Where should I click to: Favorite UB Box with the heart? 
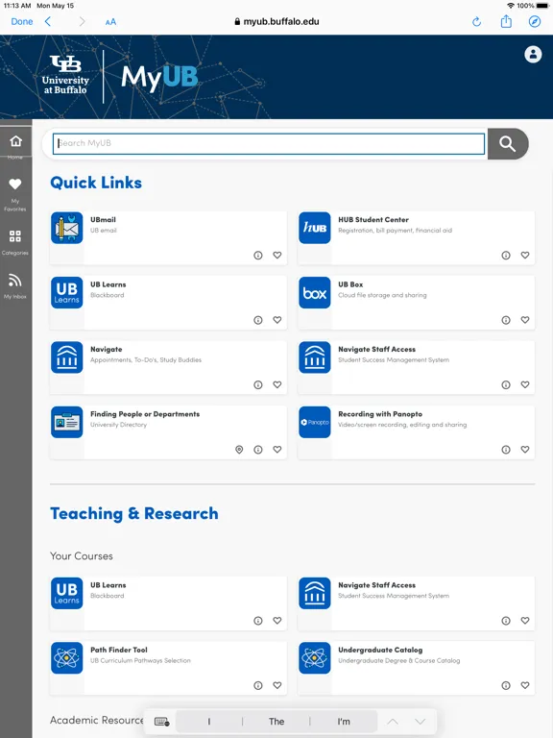(x=525, y=320)
